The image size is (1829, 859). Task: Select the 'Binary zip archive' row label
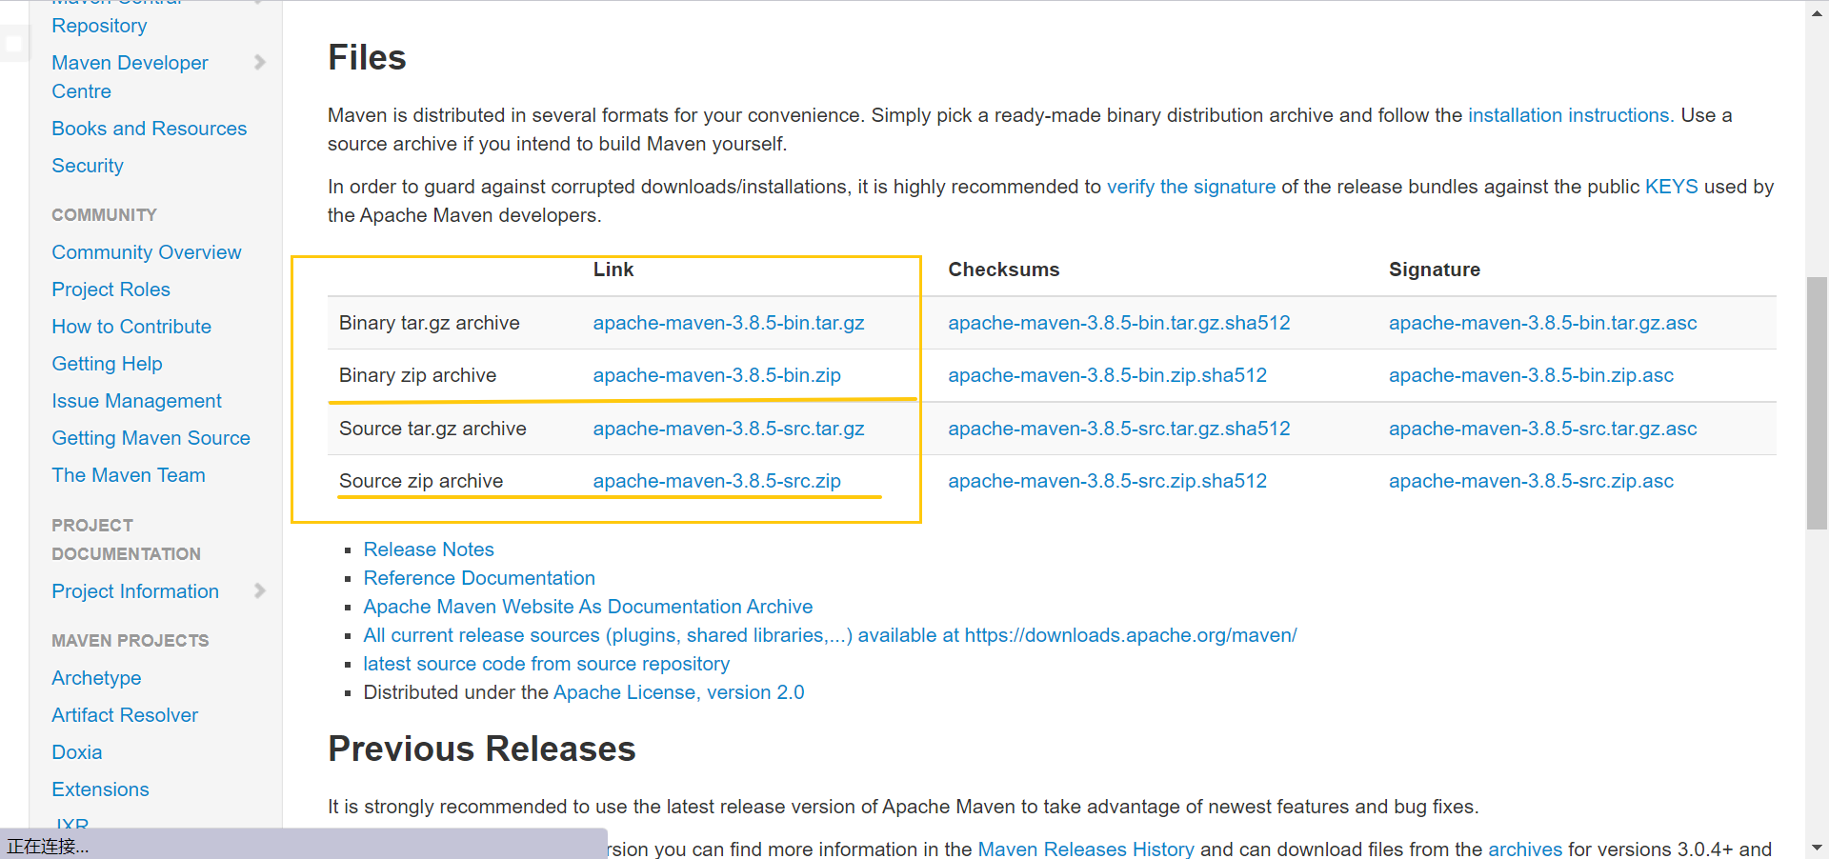(x=417, y=375)
